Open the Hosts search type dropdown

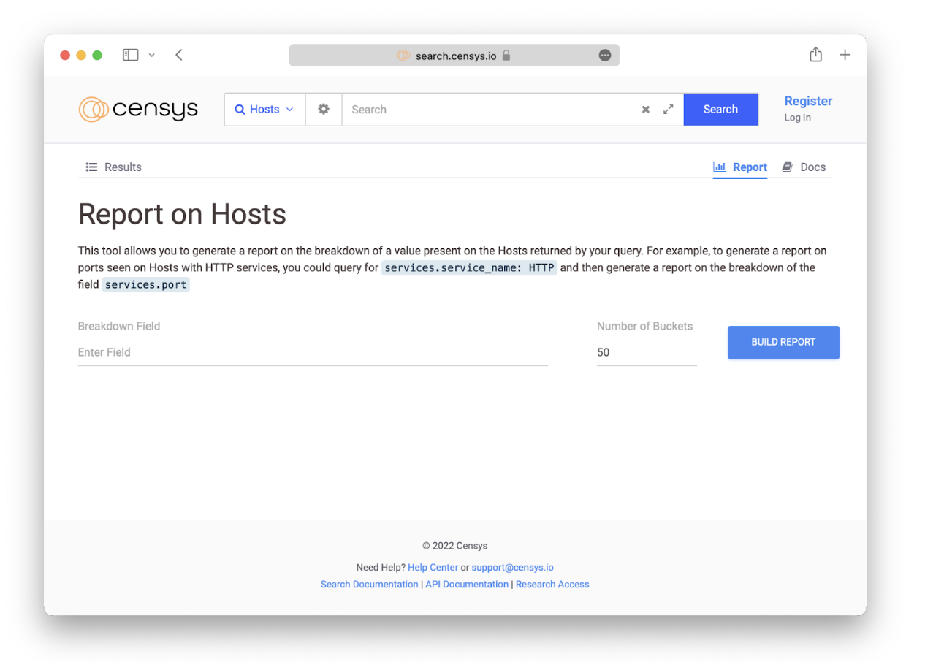(x=264, y=110)
